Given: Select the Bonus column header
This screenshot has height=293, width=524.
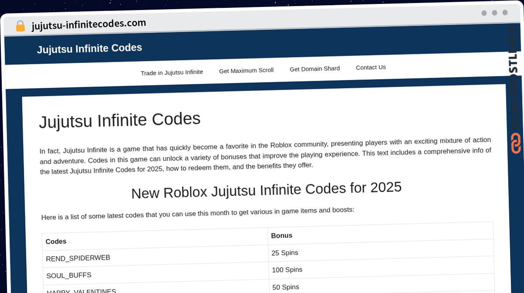Looking at the screenshot, I should [381, 232].
